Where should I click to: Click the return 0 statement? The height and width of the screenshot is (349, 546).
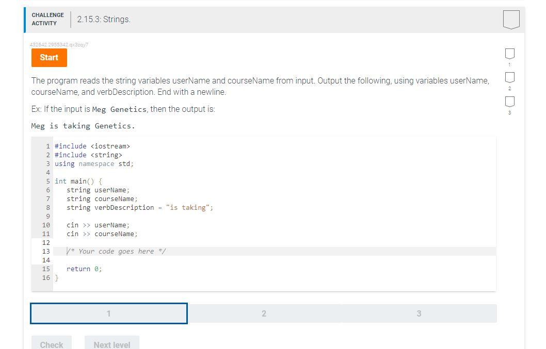point(84,269)
